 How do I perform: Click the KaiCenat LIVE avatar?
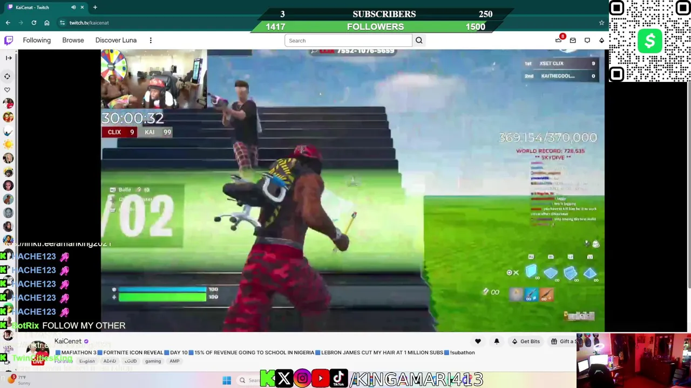click(37, 353)
